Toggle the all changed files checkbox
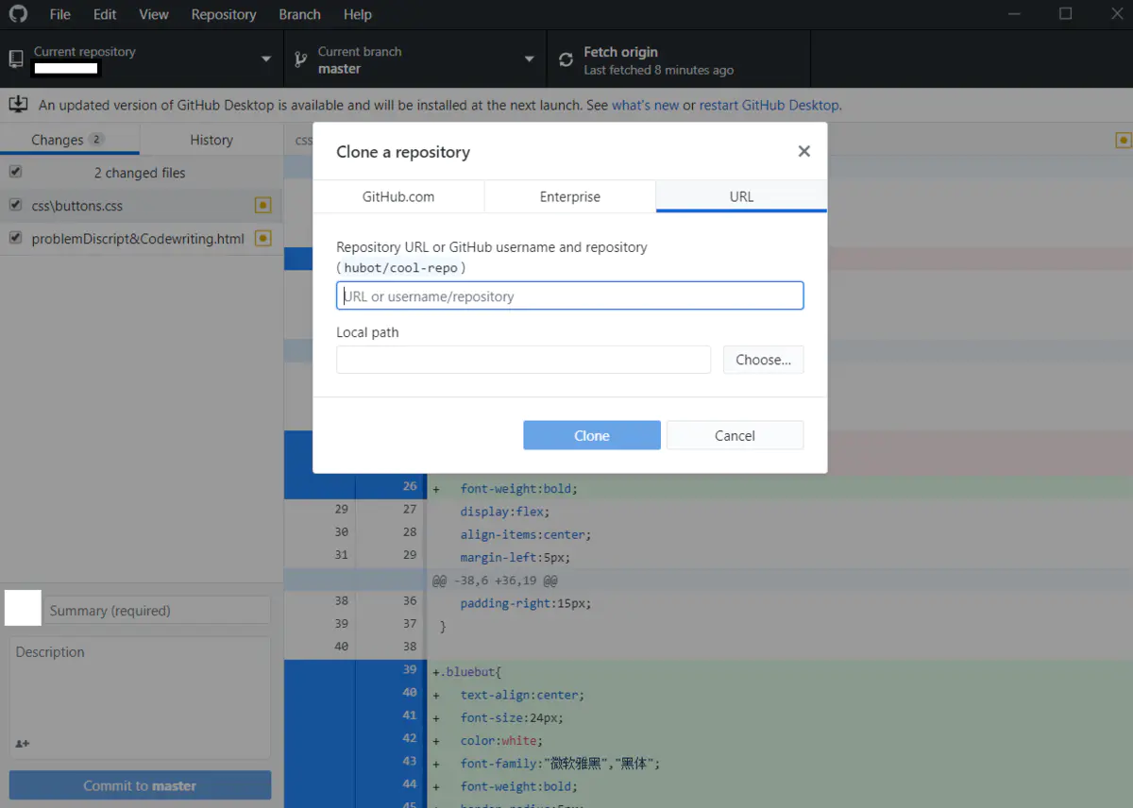The width and height of the screenshot is (1133, 808). 15,172
